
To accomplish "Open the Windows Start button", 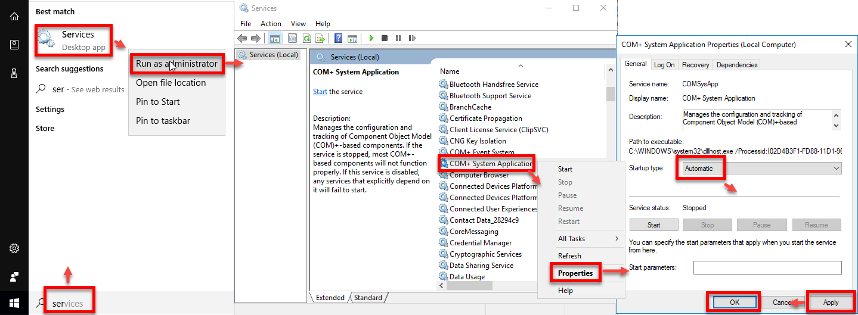I will click(x=14, y=302).
